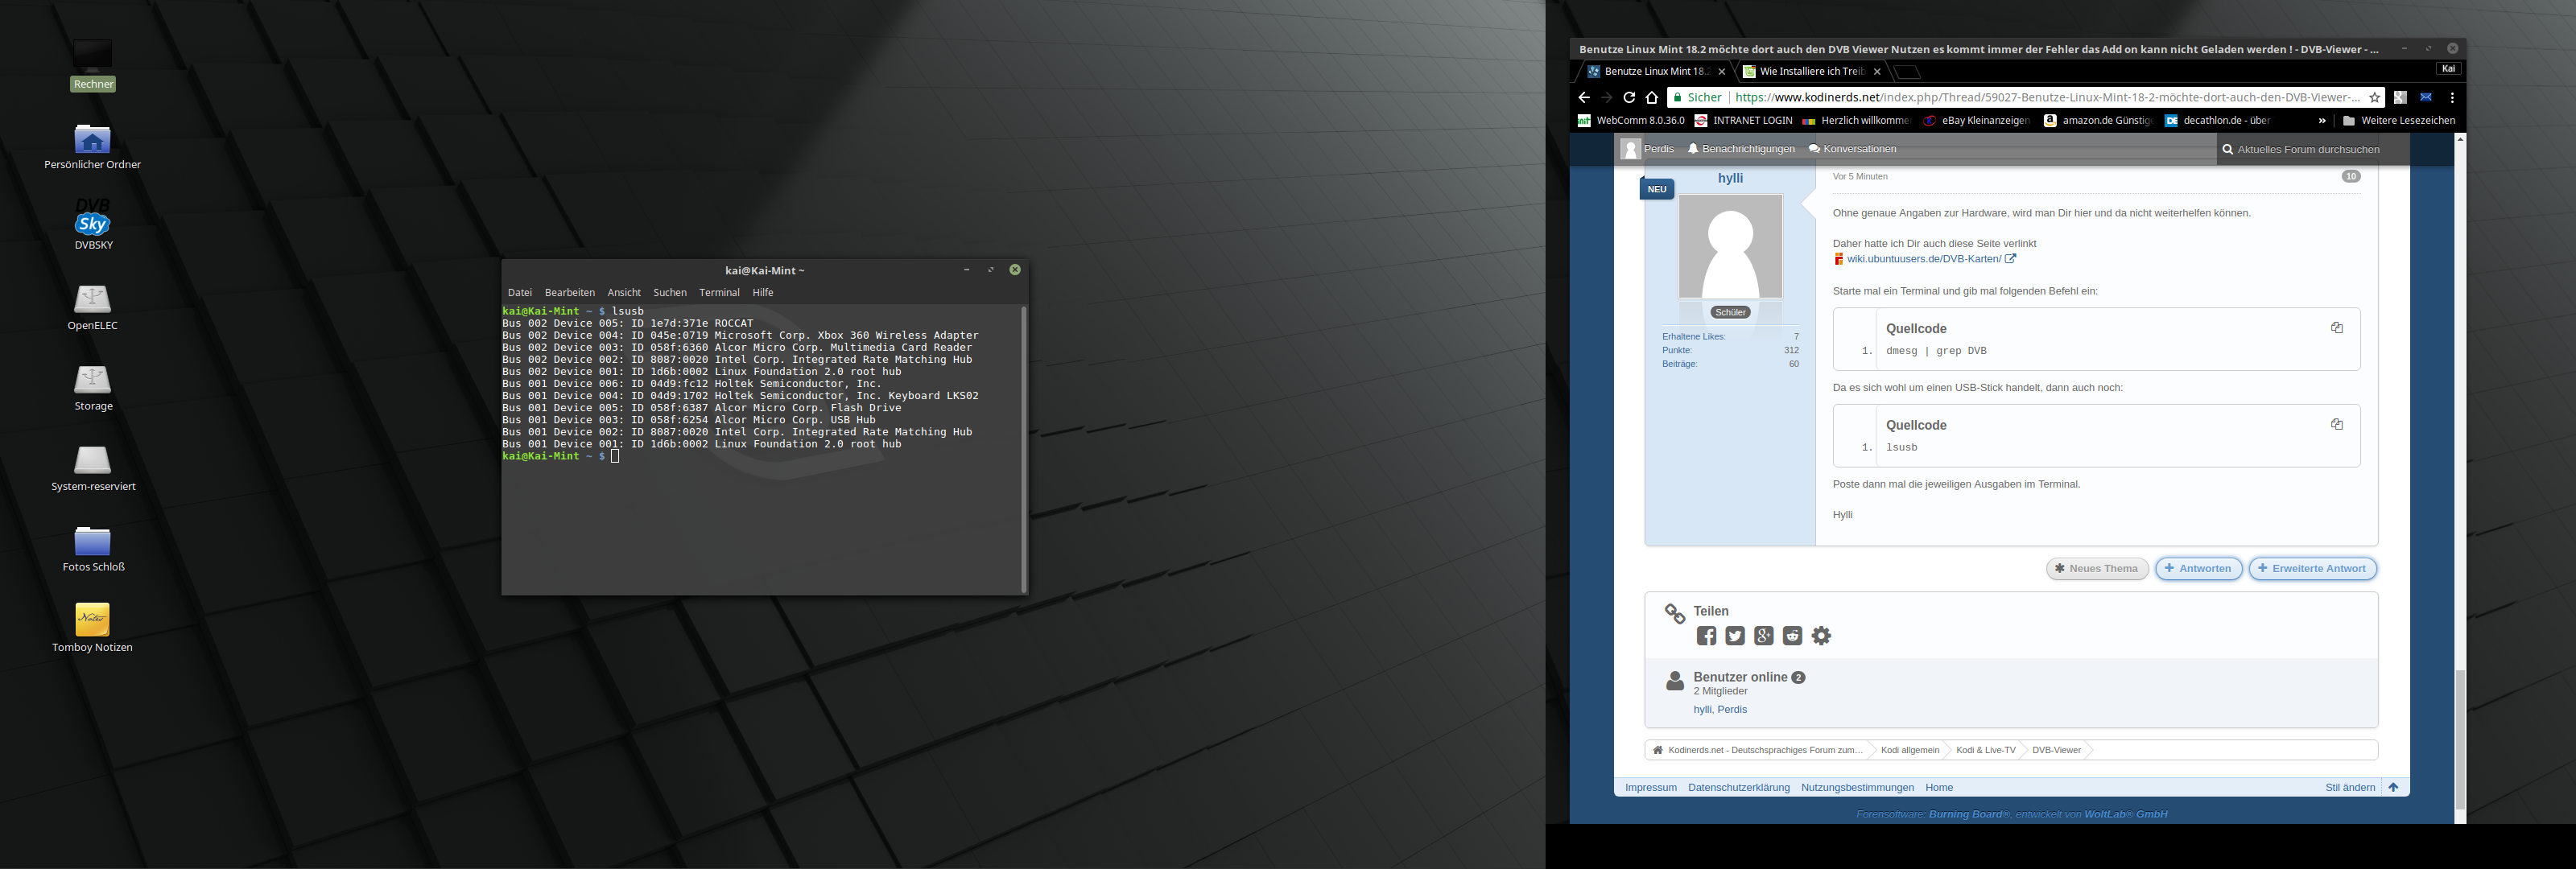Launch the DVBSKY desktop icon

(93, 225)
